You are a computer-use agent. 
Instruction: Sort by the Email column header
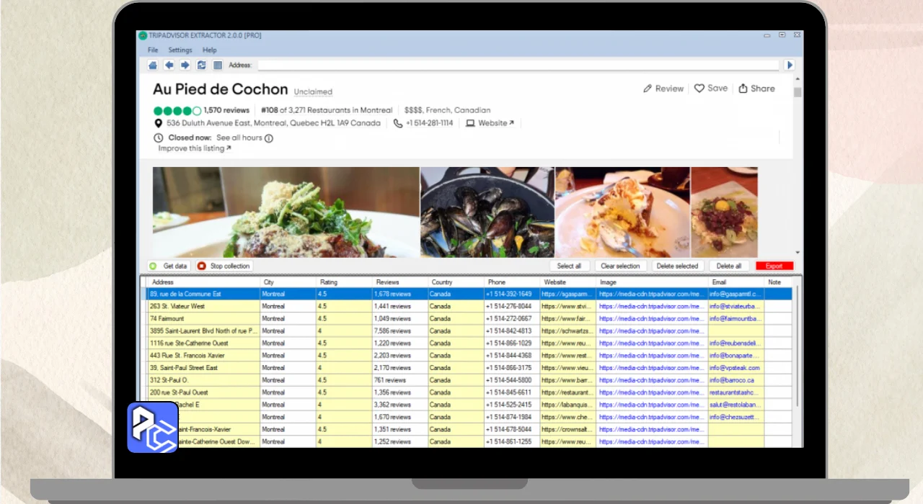pyautogui.click(x=736, y=282)
